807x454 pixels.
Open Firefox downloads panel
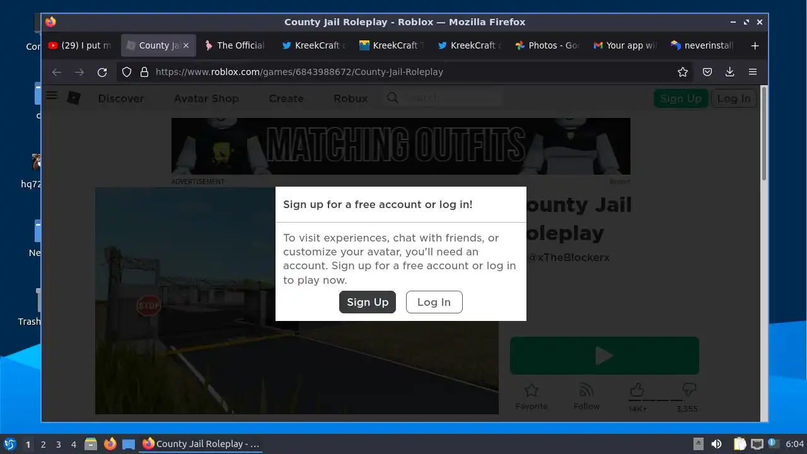729,72
